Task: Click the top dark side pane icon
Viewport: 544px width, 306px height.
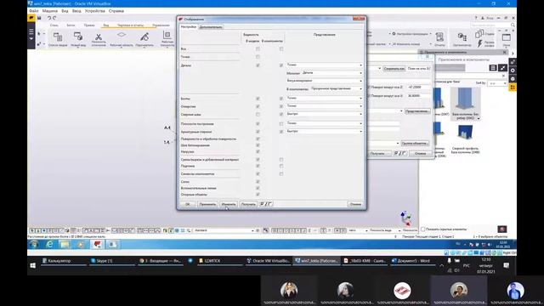Action: (513, 62)
